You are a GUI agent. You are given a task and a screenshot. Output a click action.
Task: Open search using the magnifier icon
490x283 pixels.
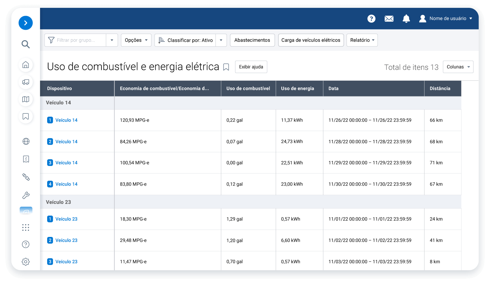click(x=26, y=44)
